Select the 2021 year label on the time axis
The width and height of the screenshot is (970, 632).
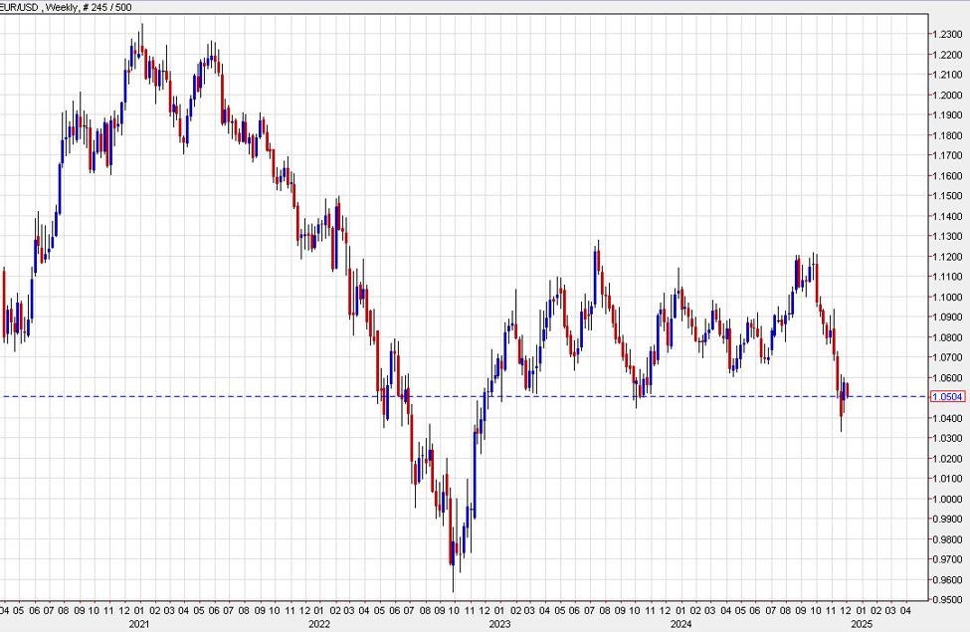(x=138, y=625)
